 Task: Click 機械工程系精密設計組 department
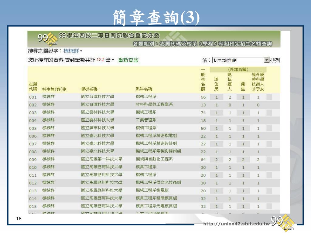[156, 144]
